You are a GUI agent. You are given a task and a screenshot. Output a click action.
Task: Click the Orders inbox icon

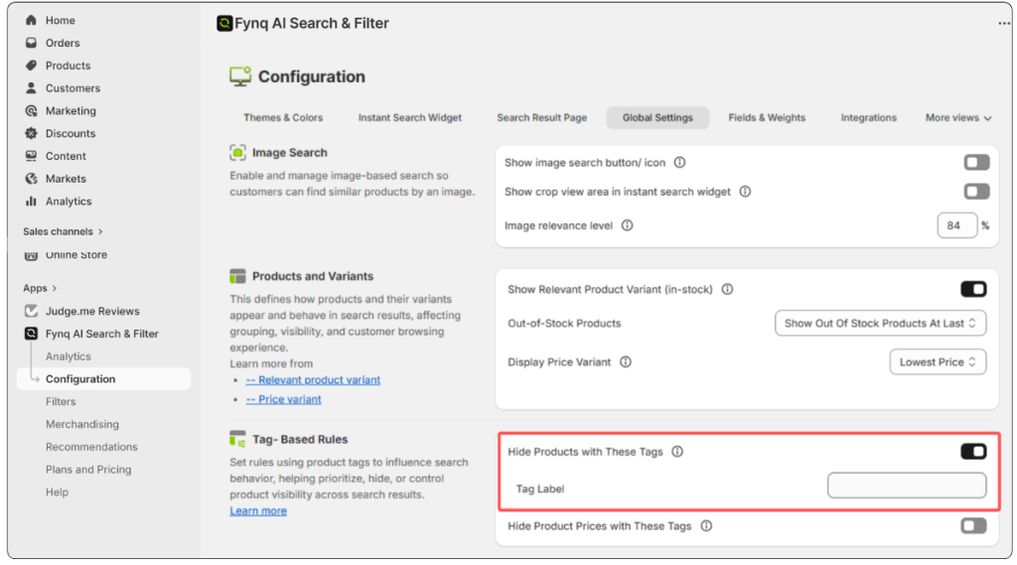[x=31, y=43]
